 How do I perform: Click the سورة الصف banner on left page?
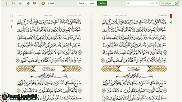click(x=49, y=69)
